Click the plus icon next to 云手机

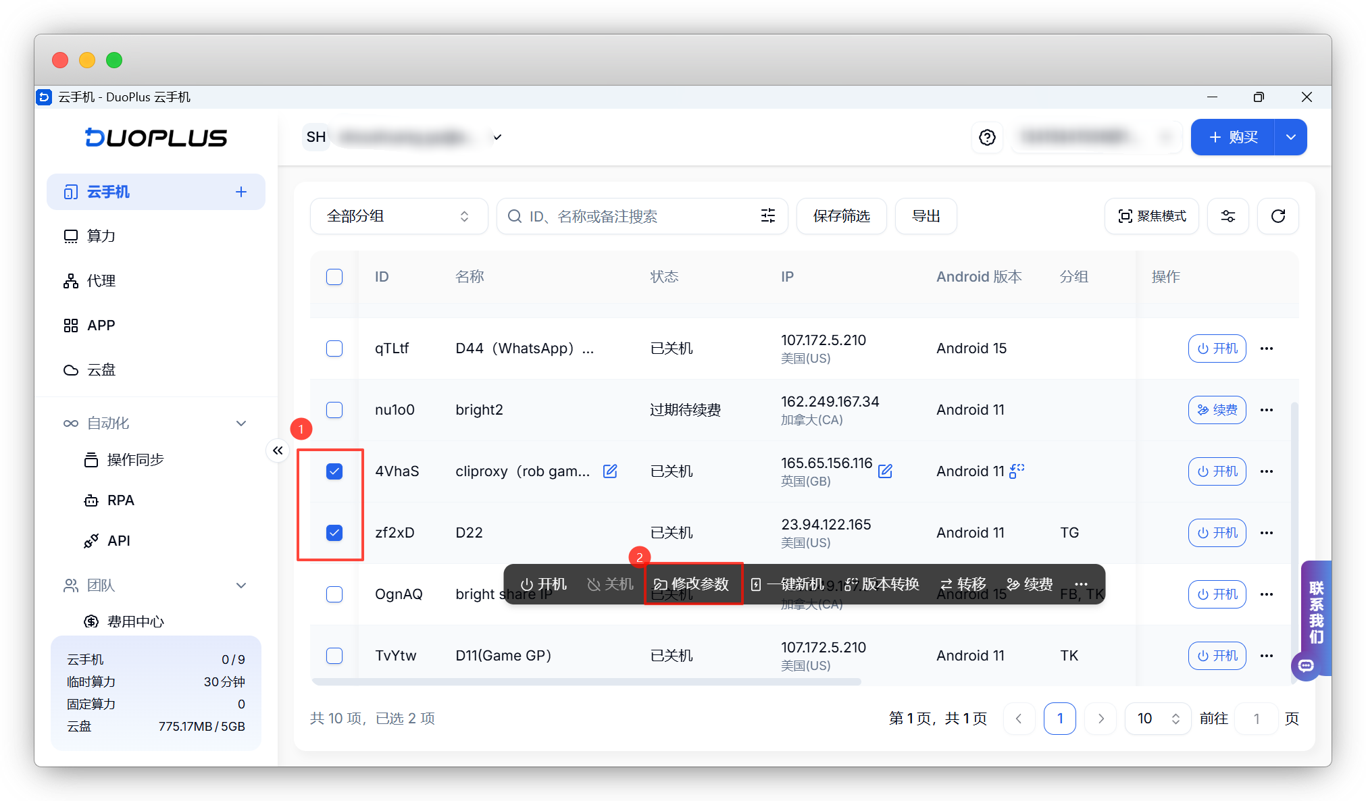[x=241, y=192]
